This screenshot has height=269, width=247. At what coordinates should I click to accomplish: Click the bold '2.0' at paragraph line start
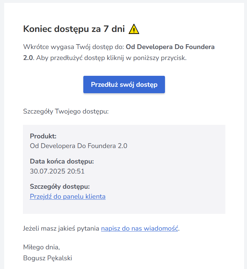pos(28,58)
